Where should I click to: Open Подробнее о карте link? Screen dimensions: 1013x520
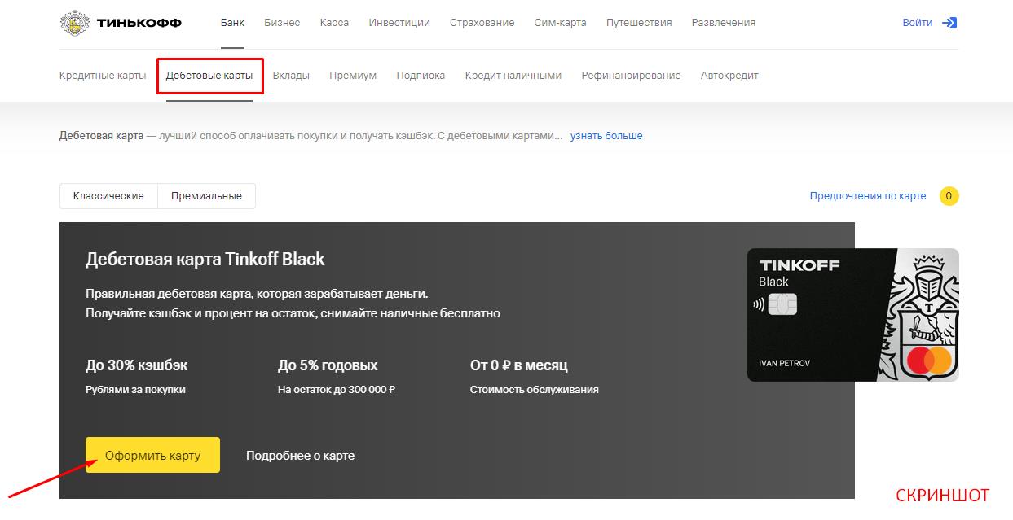pos(300,456)
